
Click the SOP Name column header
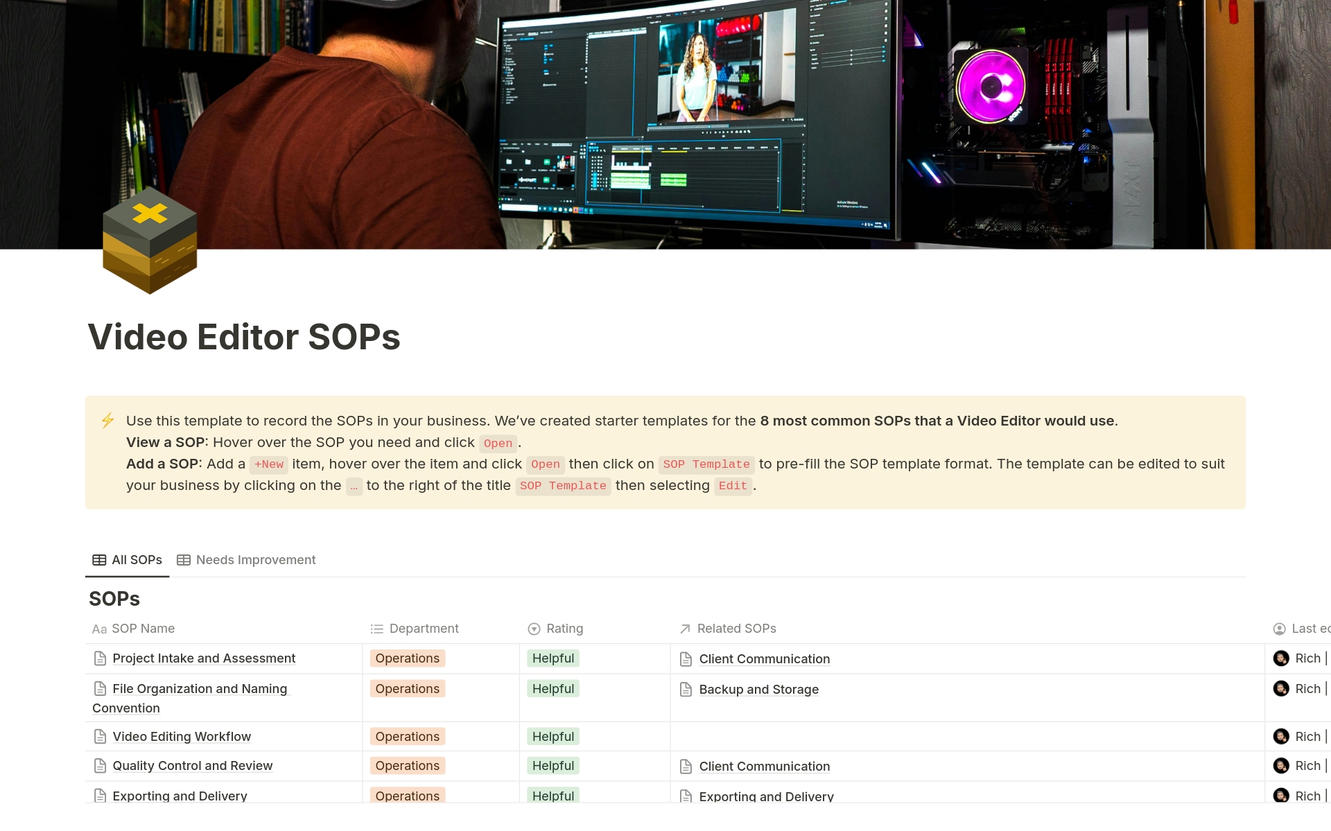tap(143, 629)
